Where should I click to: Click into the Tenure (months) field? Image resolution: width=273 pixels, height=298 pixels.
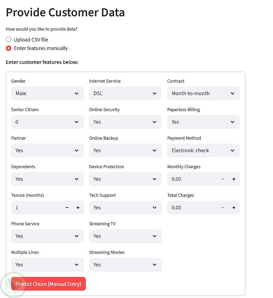coord(36,208)
